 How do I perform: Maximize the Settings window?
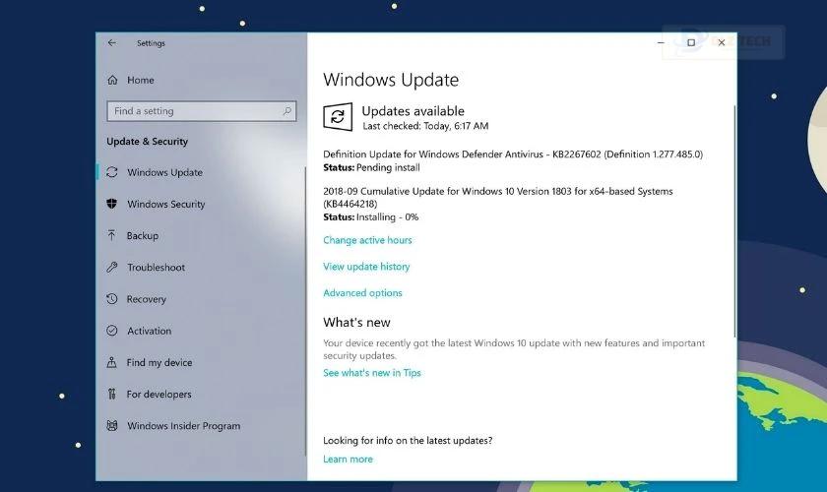click(x=691, y=42)
